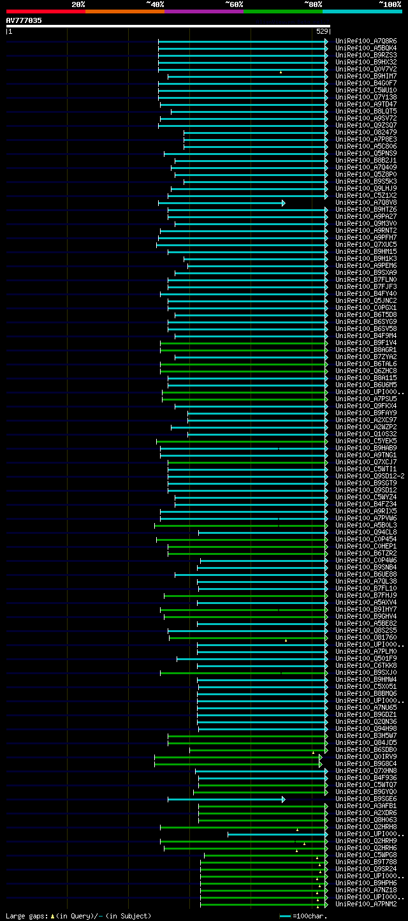The height and width of the screenshot is (921, 408).
Task: Select the UniRef100_Q94H98 label
Action: 366,729
